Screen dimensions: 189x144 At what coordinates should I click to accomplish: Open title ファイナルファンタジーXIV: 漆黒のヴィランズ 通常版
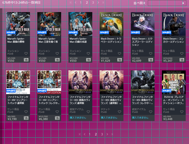coord(80,100)
